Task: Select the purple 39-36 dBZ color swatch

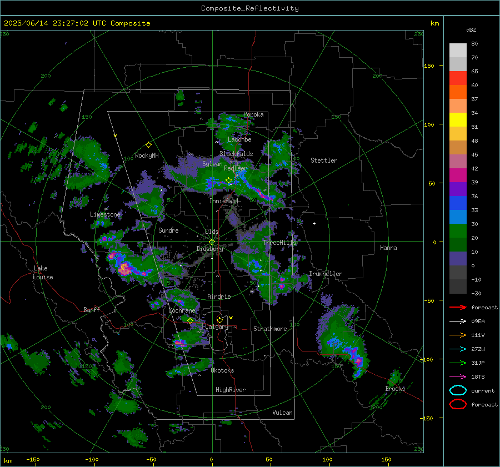Action: click(458, 189)
